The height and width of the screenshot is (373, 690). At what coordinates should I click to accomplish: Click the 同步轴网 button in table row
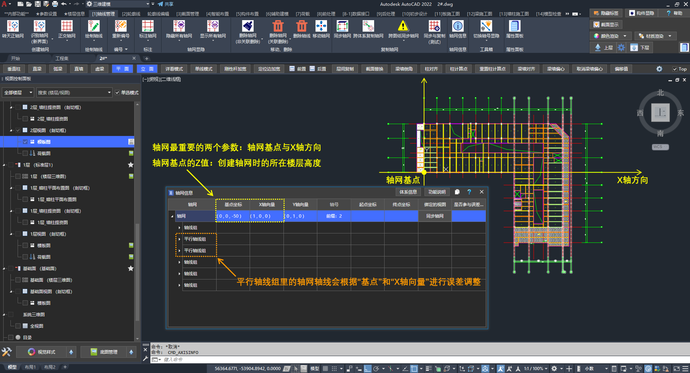click(x=434, y=216)
